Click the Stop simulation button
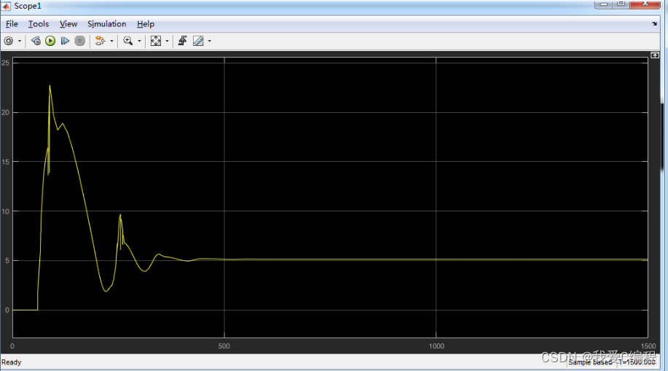 click(79, 42)
